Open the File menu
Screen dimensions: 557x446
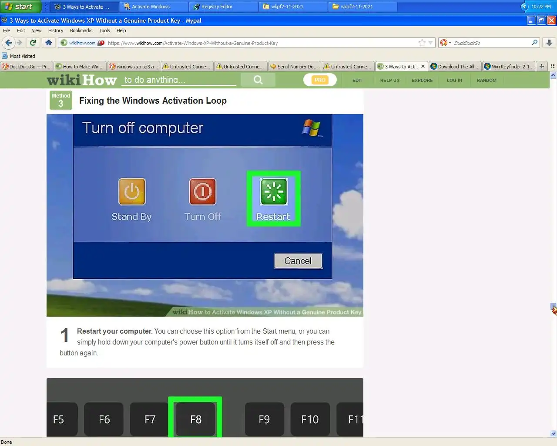(7, 30)
